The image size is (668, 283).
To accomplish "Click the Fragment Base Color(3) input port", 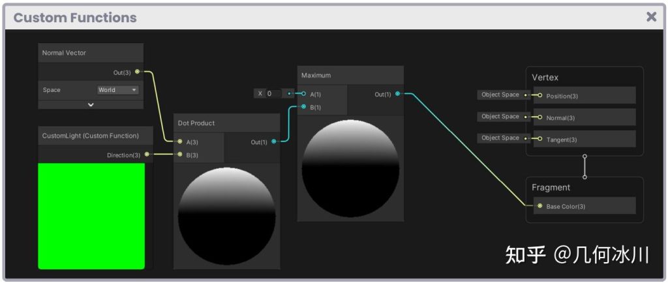I will click(539, 206).
